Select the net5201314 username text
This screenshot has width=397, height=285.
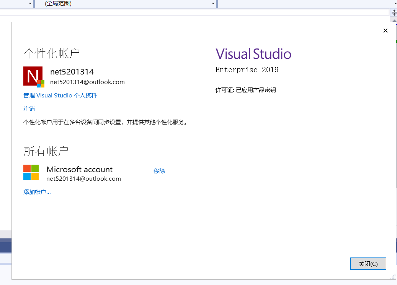point(72,72)
